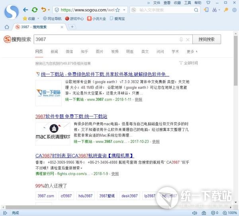Switch to the 新闻 search category

click(54, 52)
